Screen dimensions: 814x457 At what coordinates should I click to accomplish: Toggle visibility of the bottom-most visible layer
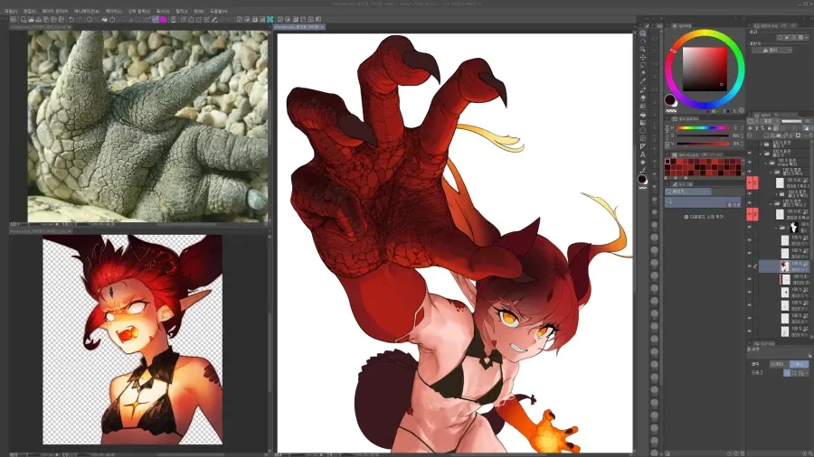click(749, 331)
